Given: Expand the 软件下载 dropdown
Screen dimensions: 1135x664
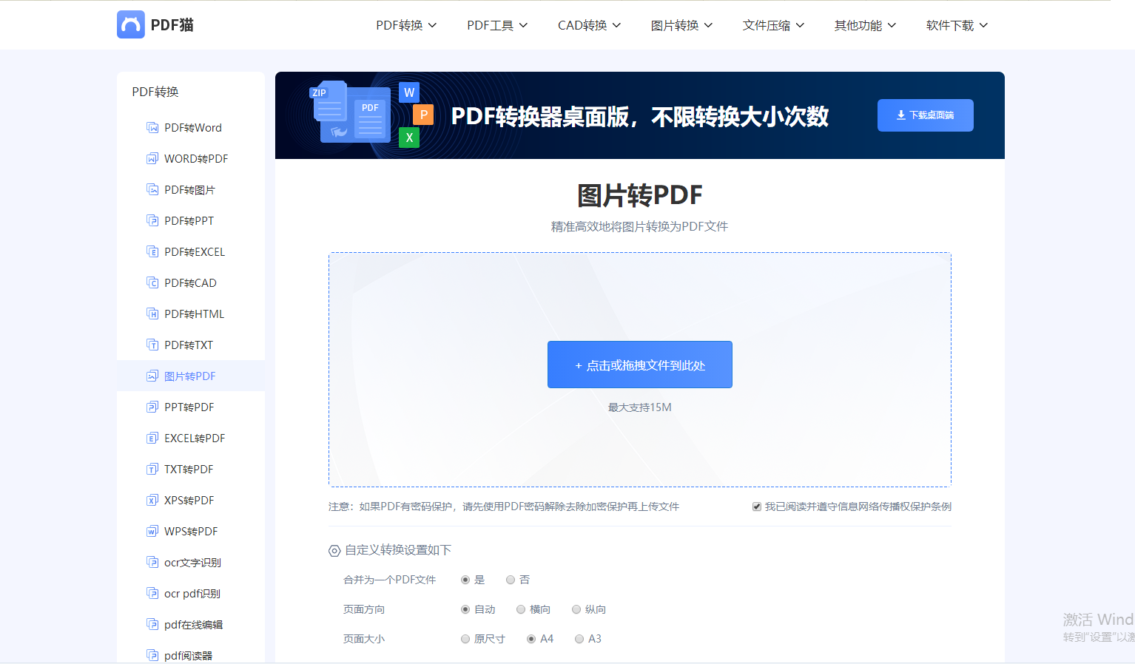Looking at the screenshot, I should coord(955,24).
